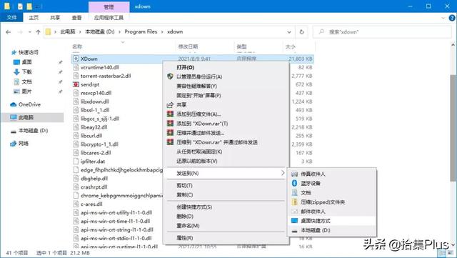The height and width of the screenshot is (258, 457).
Task: Expand the ribbon chevron
Action: [x=443, y=18]
